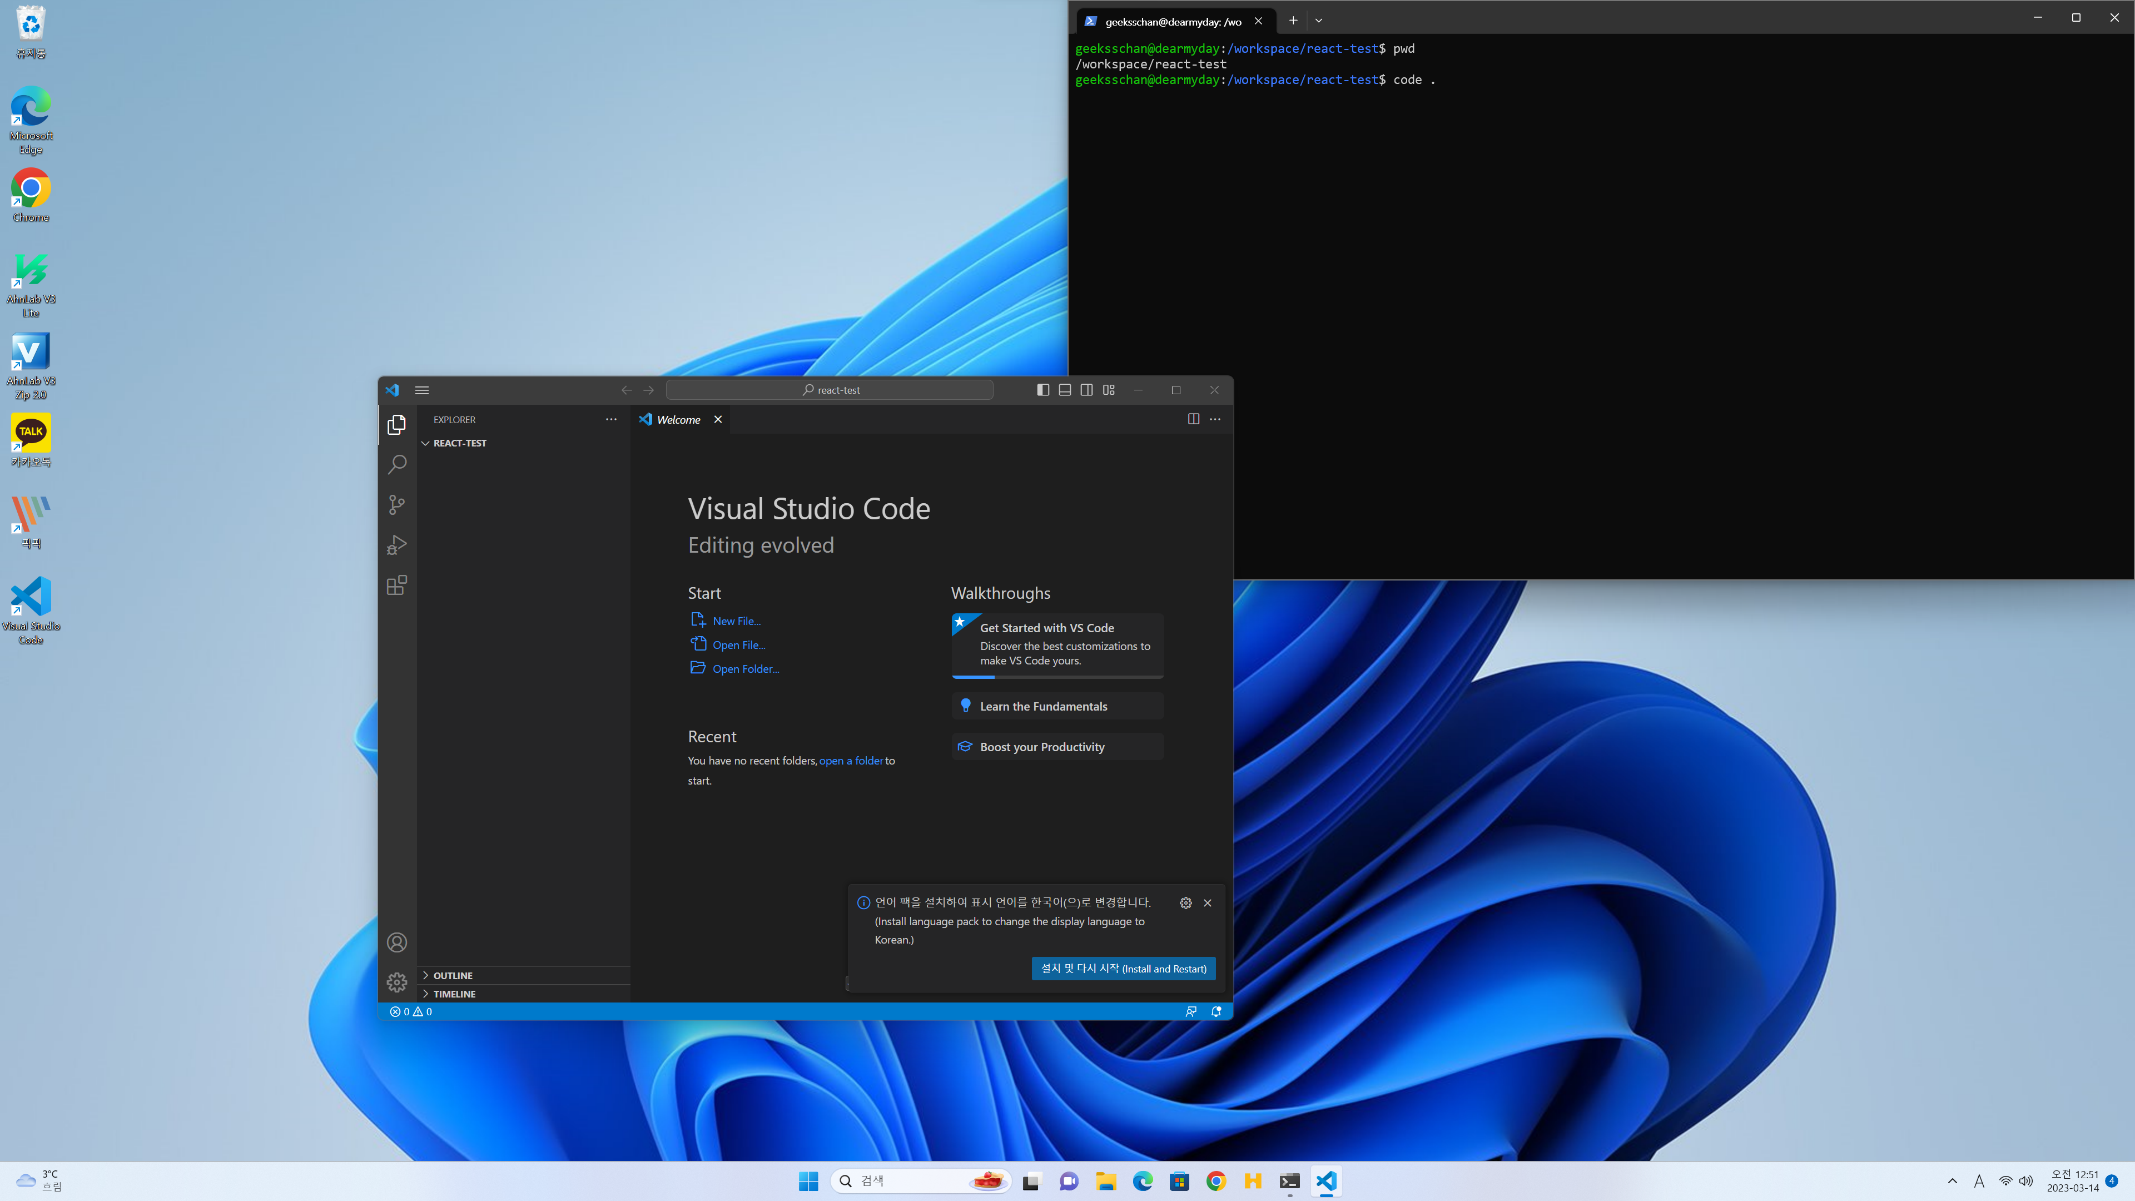Screen dimensions: 2135x1201
Task: Expand the TIMELINE section
Action: [x=523, y=994]
